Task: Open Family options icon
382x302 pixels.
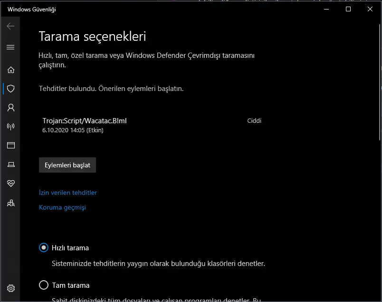Action: pyautogui.click(x=10, y=203)
